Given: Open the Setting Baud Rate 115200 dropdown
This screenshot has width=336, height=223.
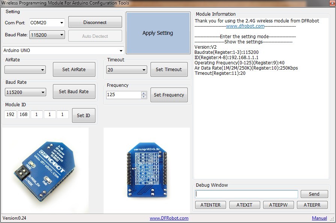Looking at the screenshot, I should (47, 35).
